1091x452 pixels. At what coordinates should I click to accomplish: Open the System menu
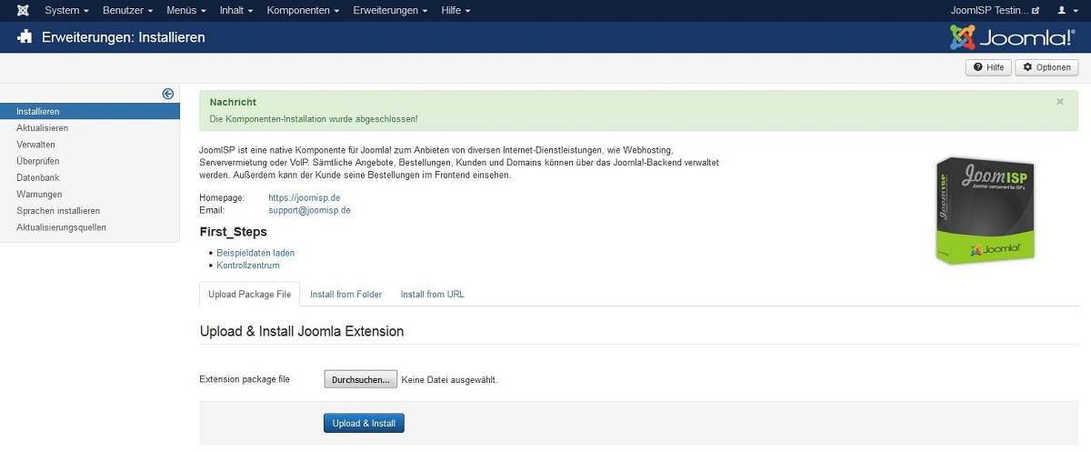[x=66, y=11]
